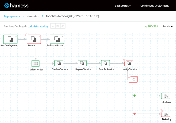This screenshot has width=176, height=123.
Task: Click the Phase 1 label
Action: [x=32, y=46]
